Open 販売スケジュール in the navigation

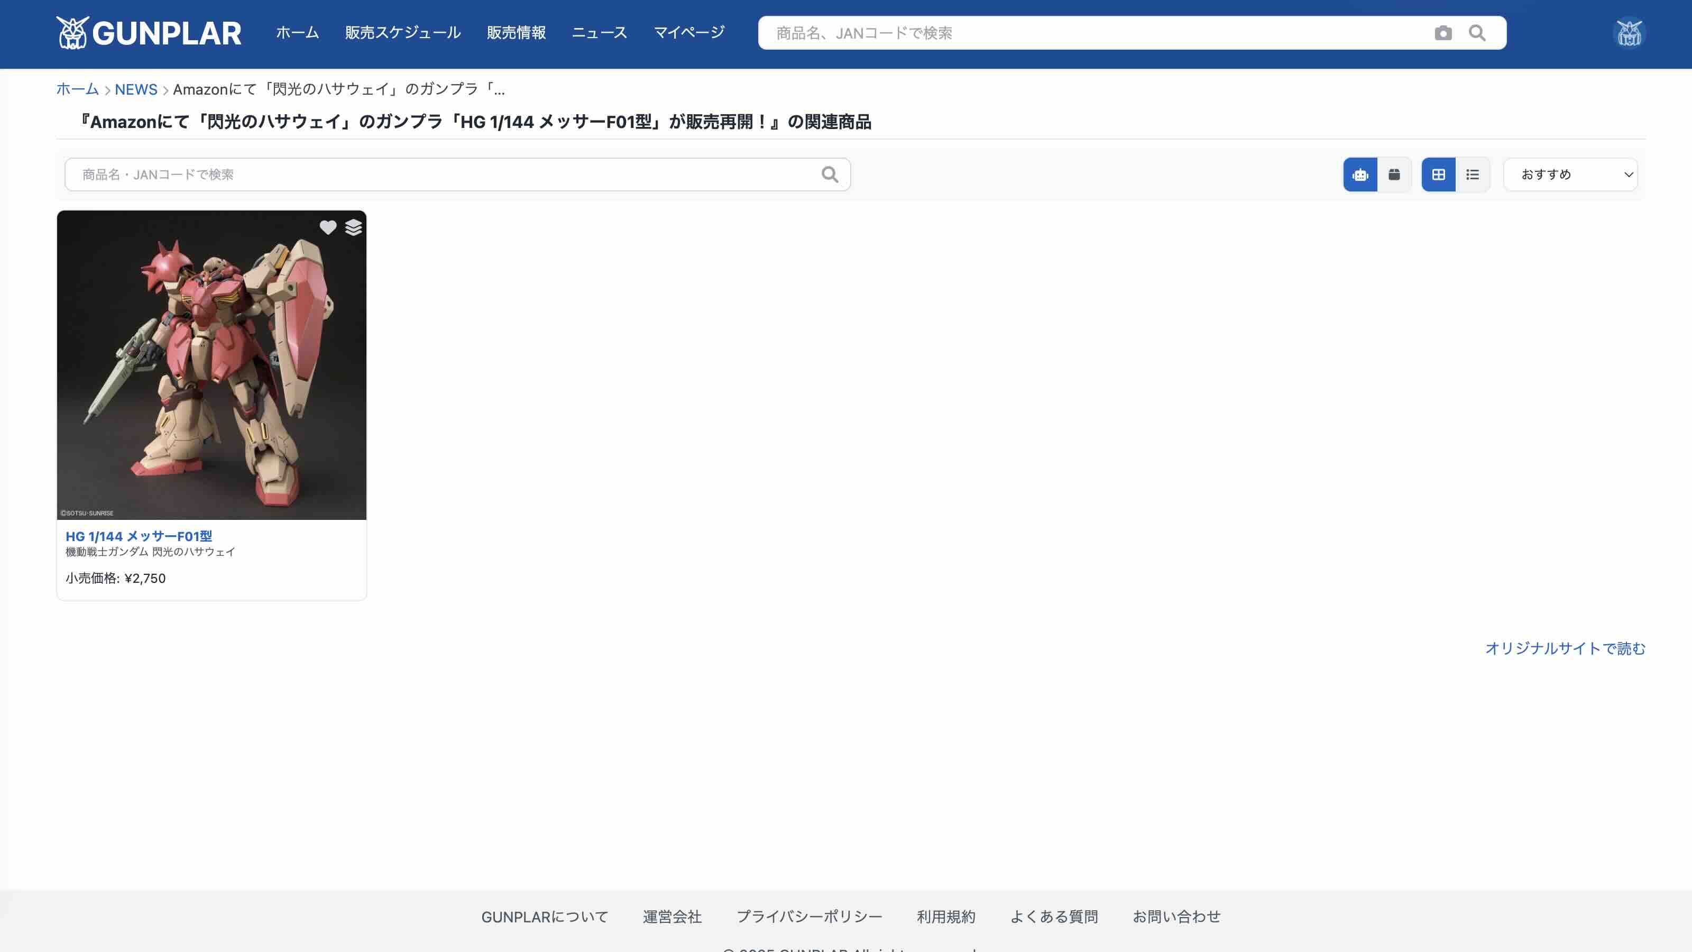tap(402, 33)
